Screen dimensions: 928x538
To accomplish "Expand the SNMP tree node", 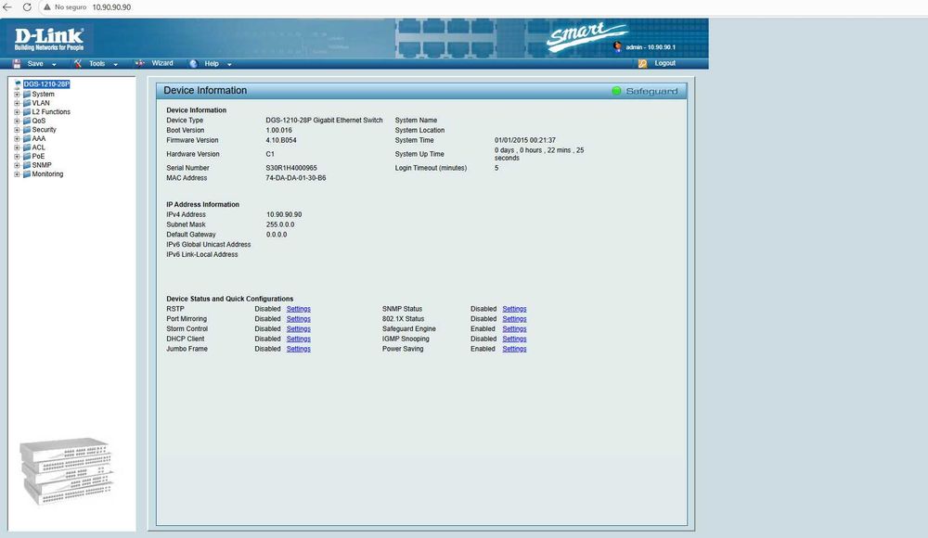I will pyautogui.click(x=17, y=165).
